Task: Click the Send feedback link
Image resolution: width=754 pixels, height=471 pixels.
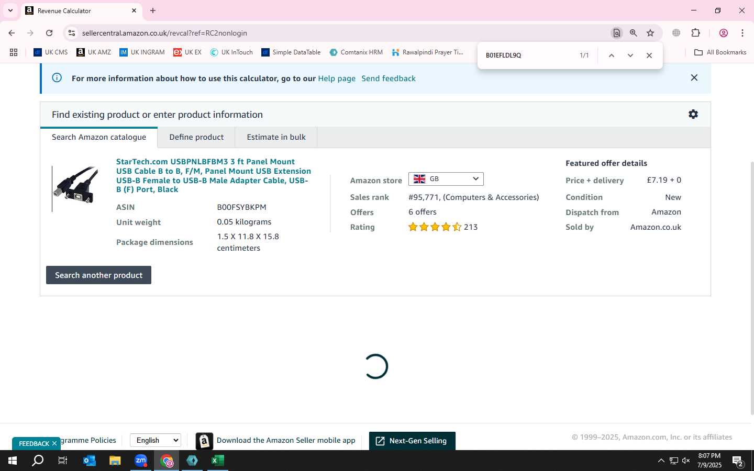Action: pyautogui.click(x=389, y=78)
